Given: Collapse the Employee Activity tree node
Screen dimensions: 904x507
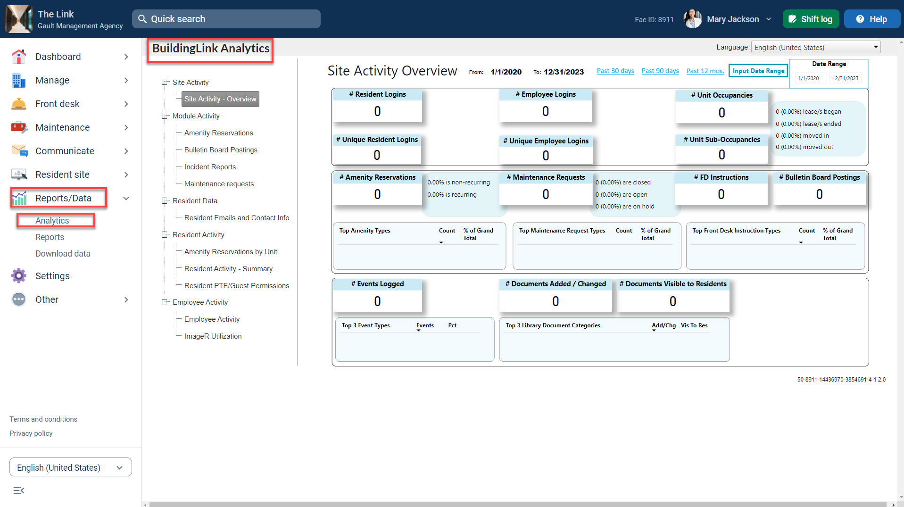Looking at the screenshot, I should [x=165, y=302].
